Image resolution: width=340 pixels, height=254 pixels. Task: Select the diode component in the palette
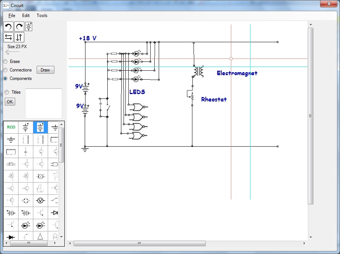click(x=55, y=213)
